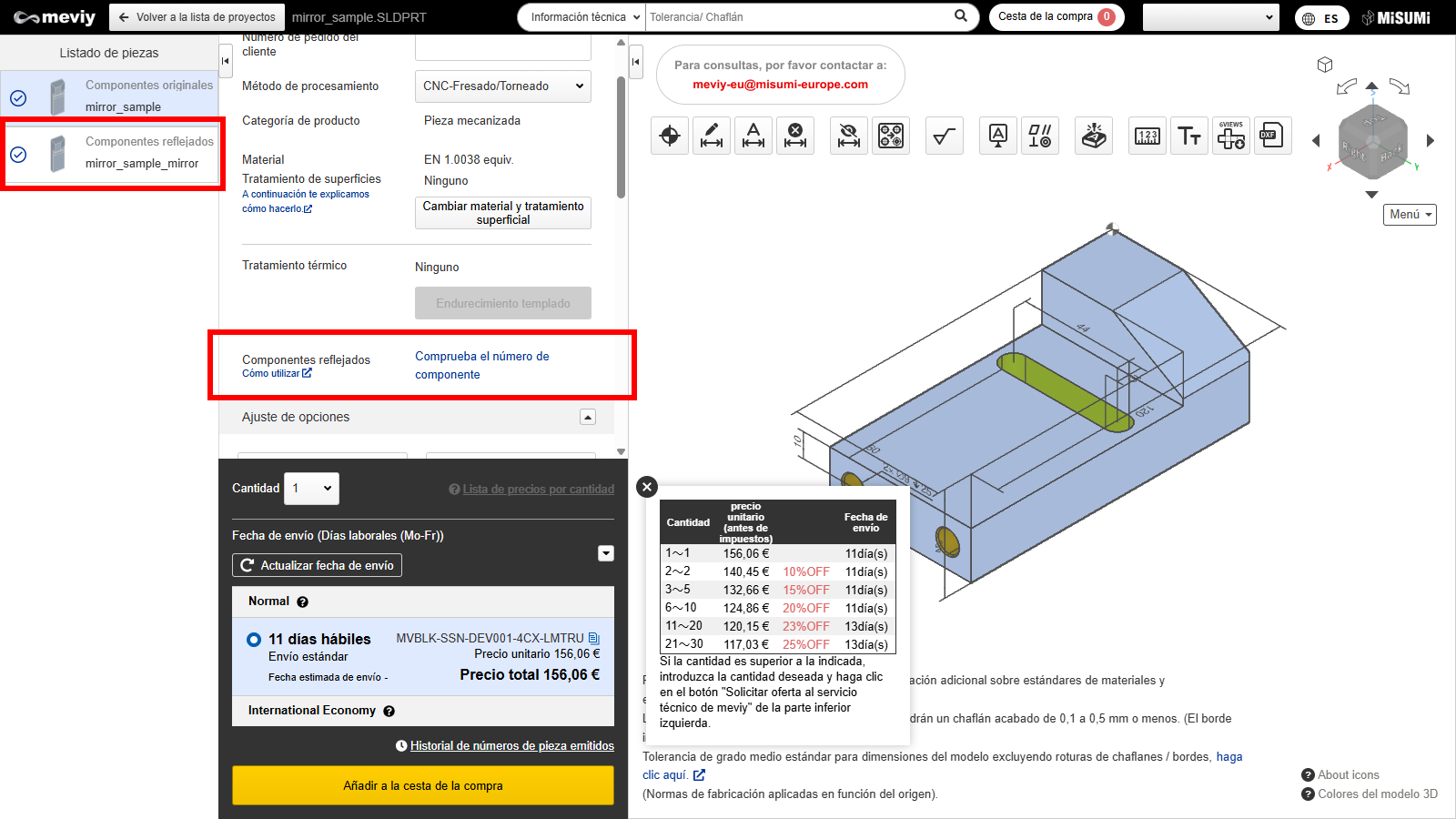Click the search magnifier in top bar

click(961, 16)
